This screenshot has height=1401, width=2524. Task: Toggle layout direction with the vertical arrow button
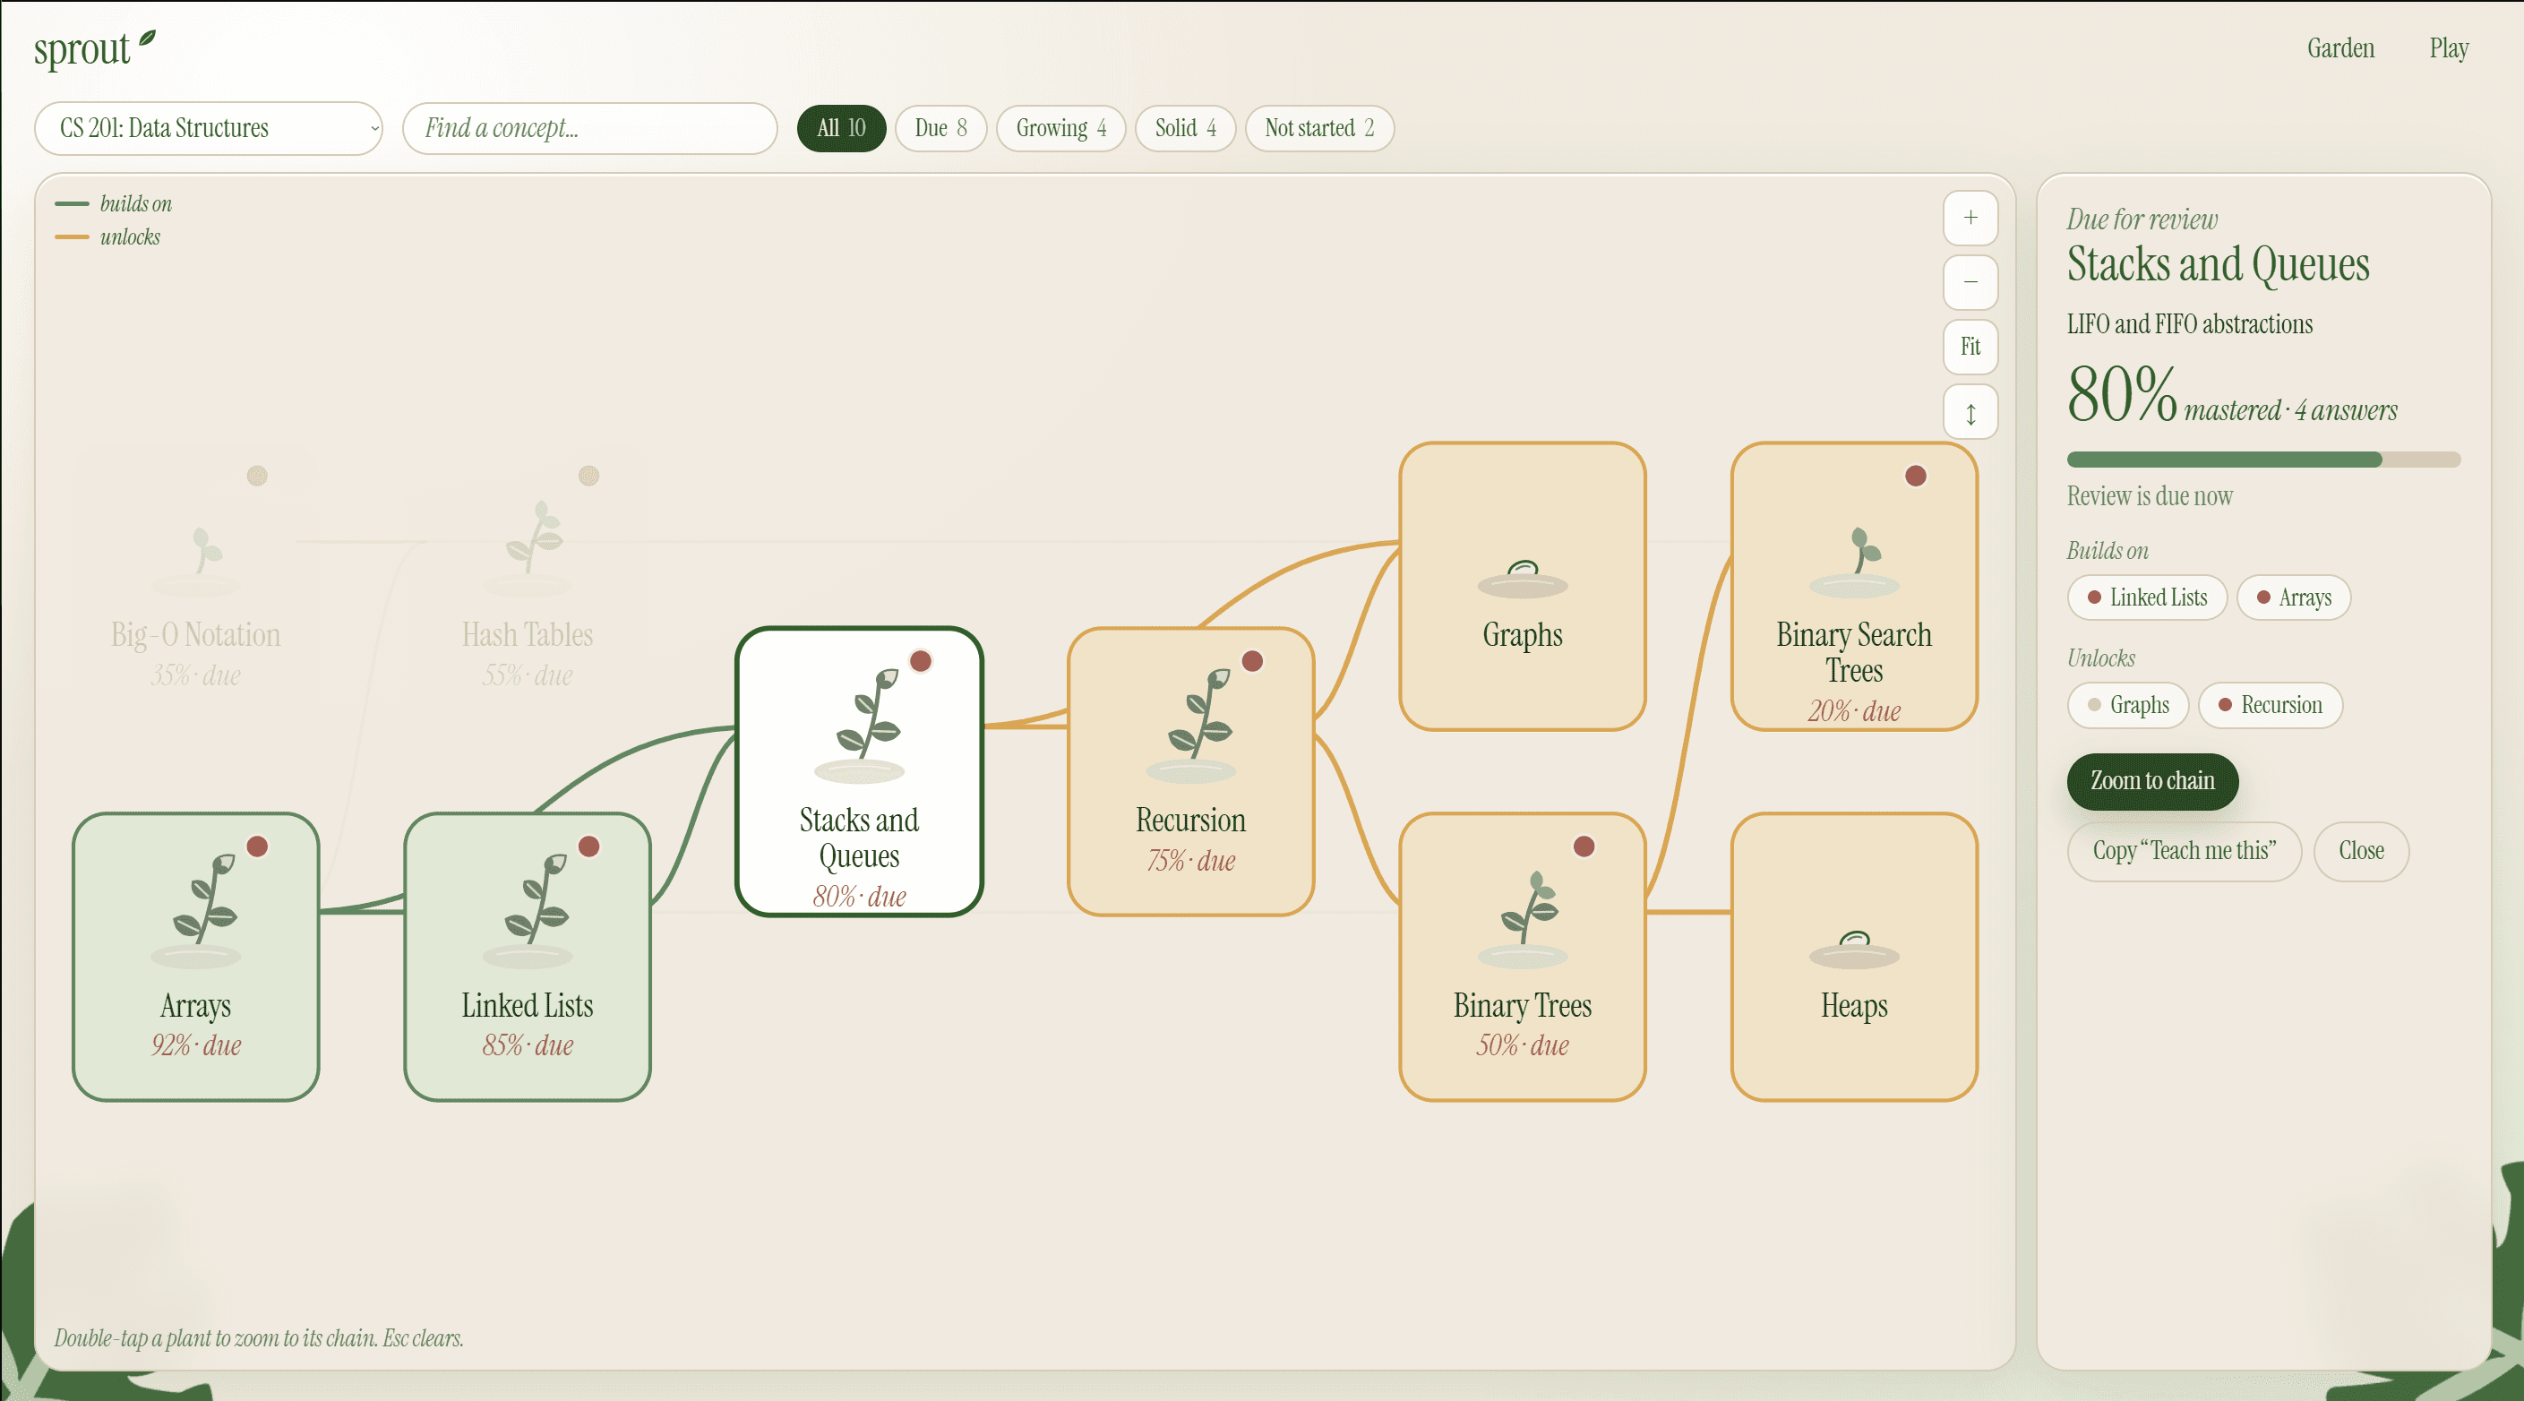coord(1970,412)
